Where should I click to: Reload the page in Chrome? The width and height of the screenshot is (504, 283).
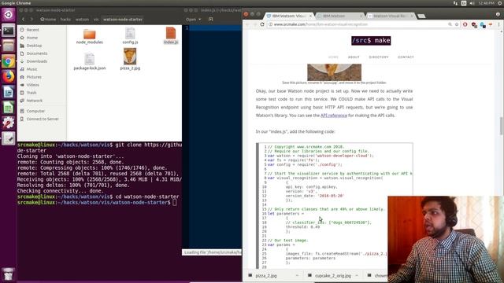tap(262, 24)
